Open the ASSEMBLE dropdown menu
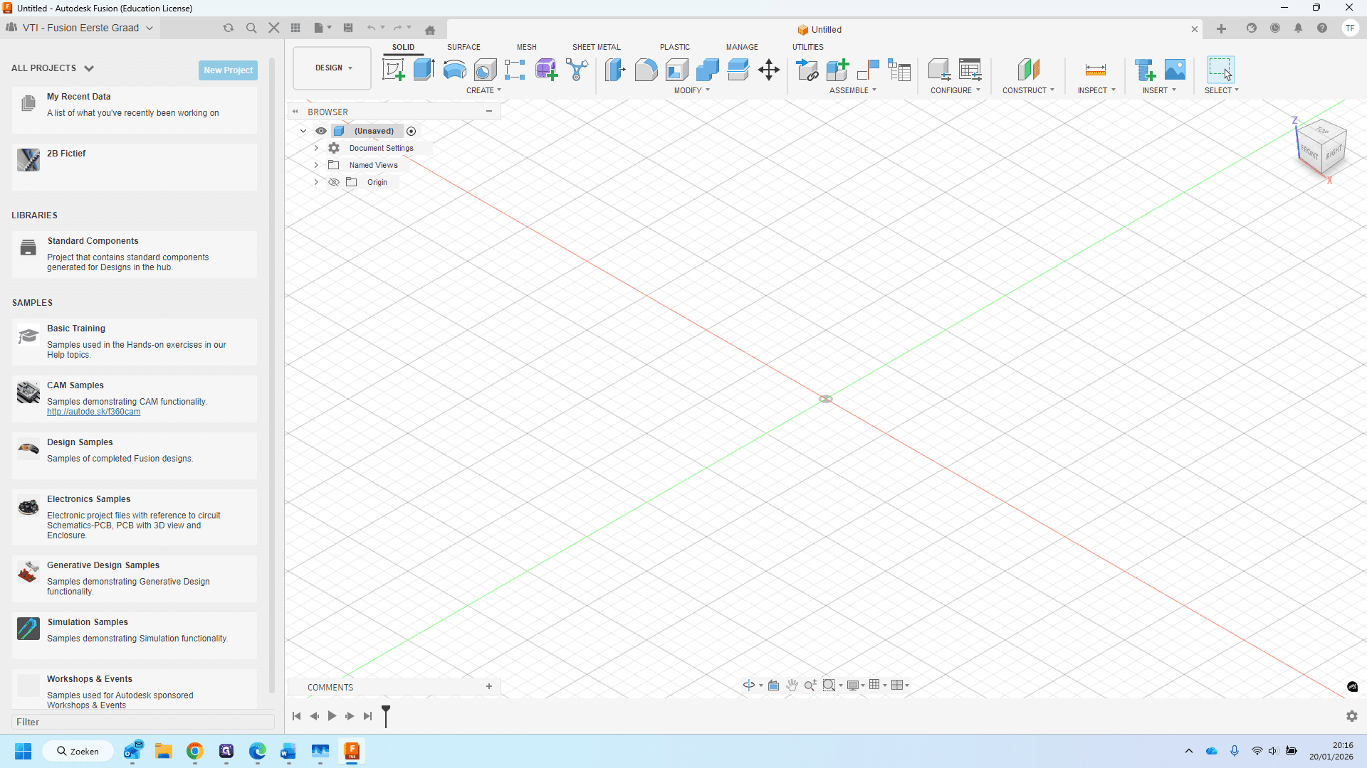 pos(852,90)
